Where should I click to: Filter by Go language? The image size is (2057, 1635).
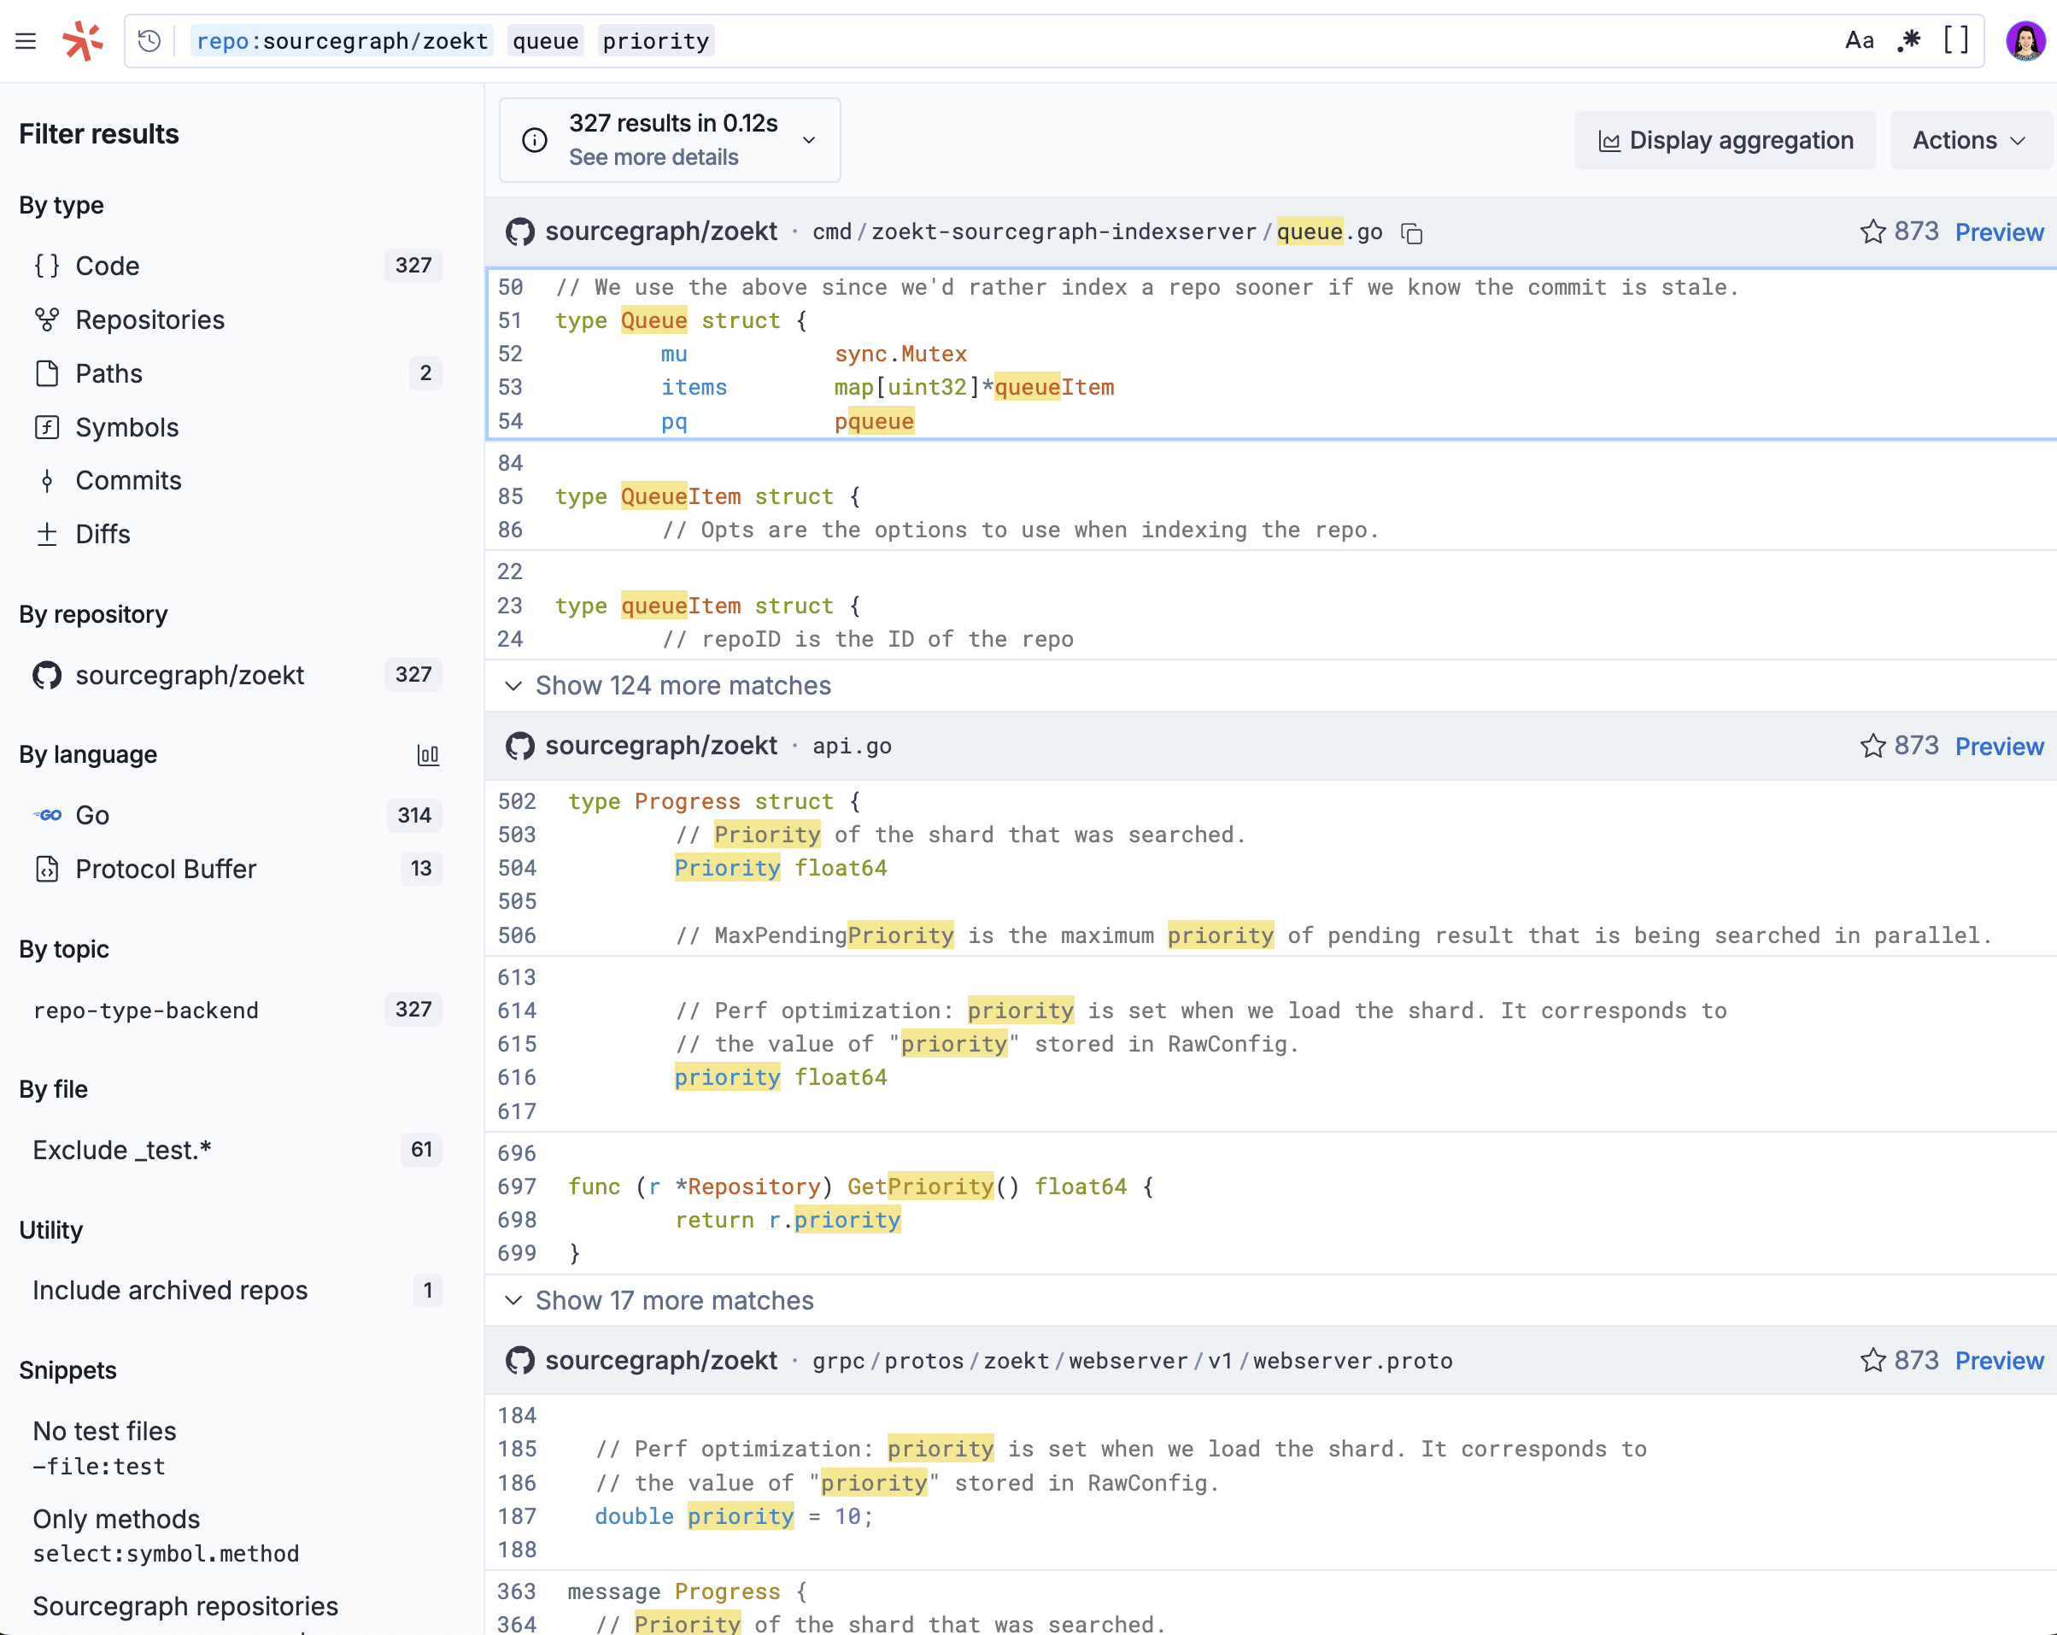(x=237, y=815)
